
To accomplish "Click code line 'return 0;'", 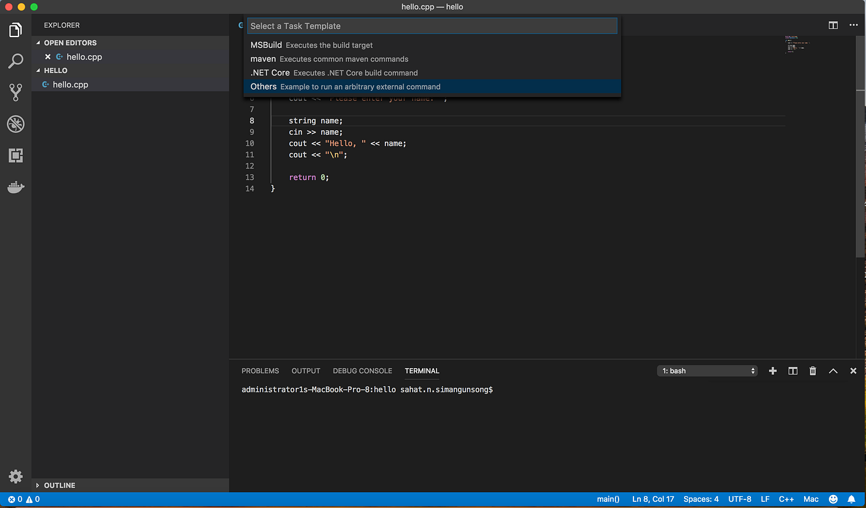I will [x=309, y=177].
